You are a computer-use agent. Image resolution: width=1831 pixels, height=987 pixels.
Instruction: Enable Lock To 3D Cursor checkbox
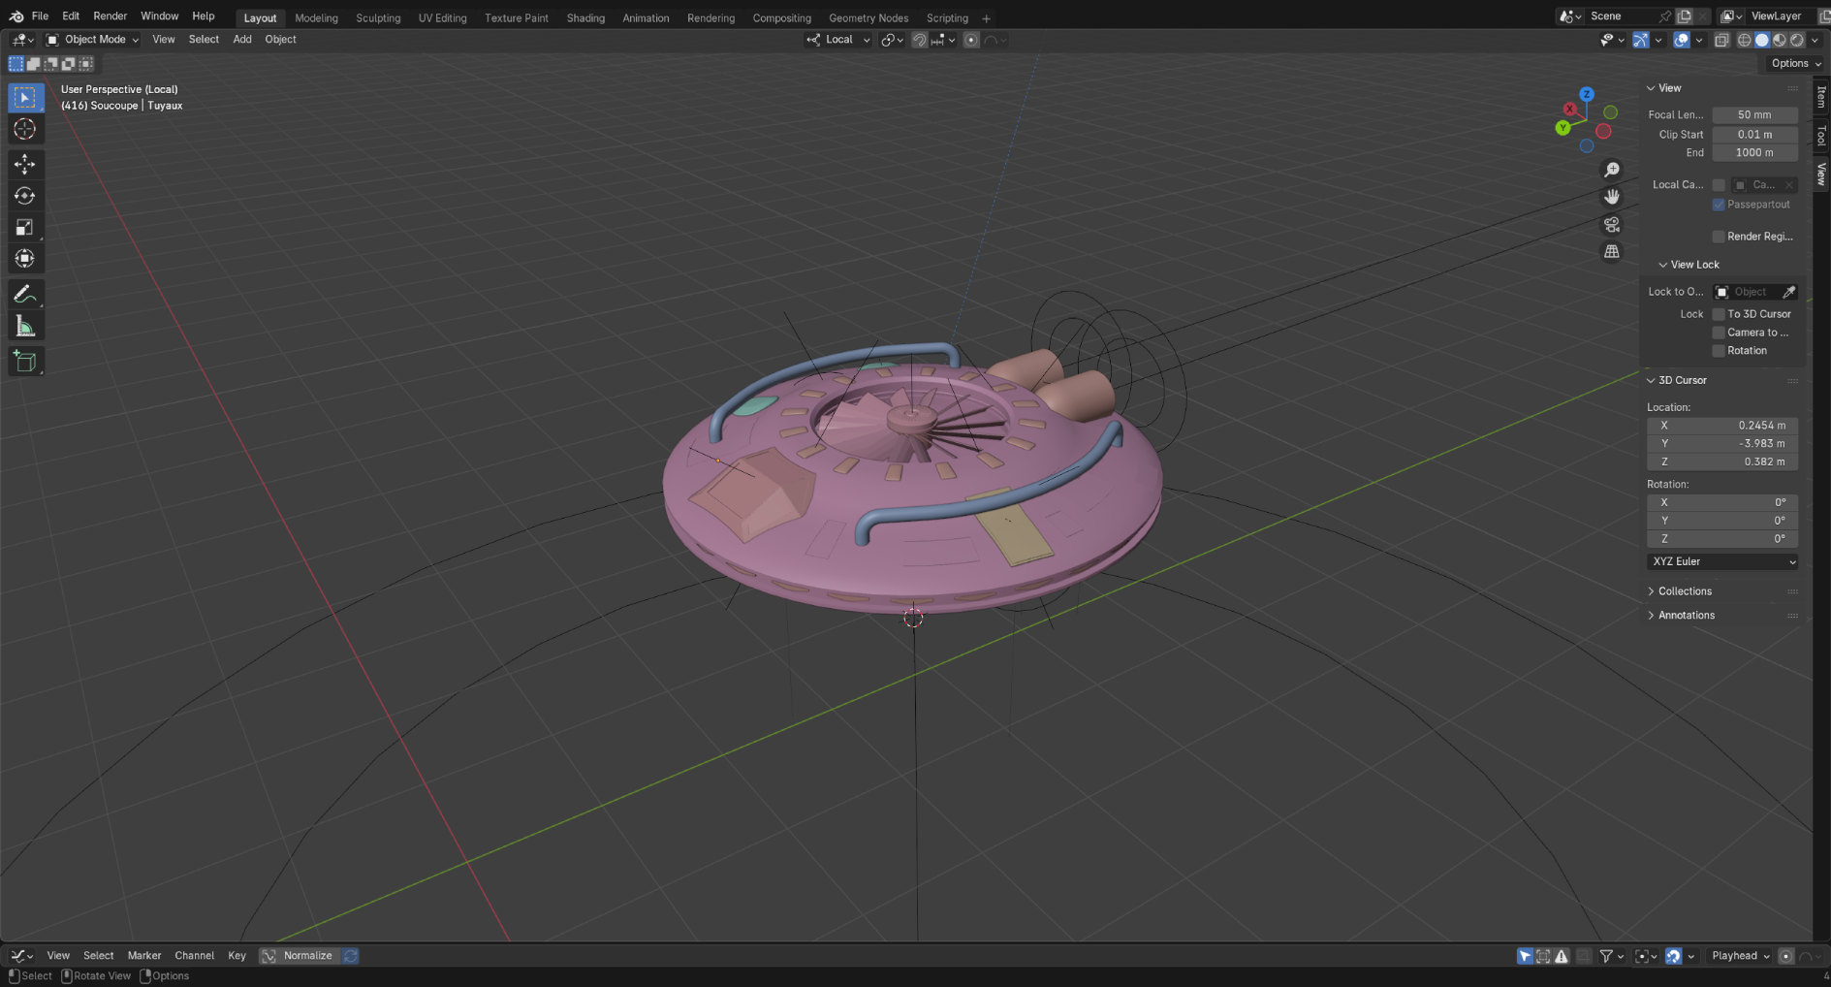(1719, 314)
